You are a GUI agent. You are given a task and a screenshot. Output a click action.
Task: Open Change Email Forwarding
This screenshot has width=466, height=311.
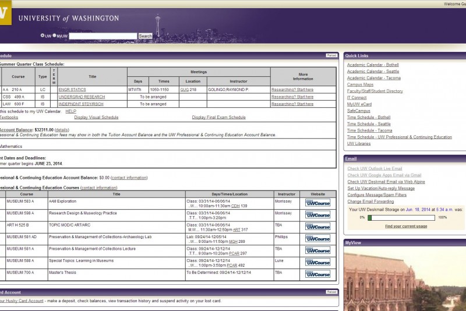(370, 202)
